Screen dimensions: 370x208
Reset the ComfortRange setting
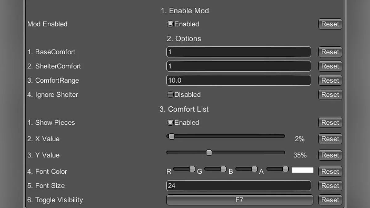(330, 80)
